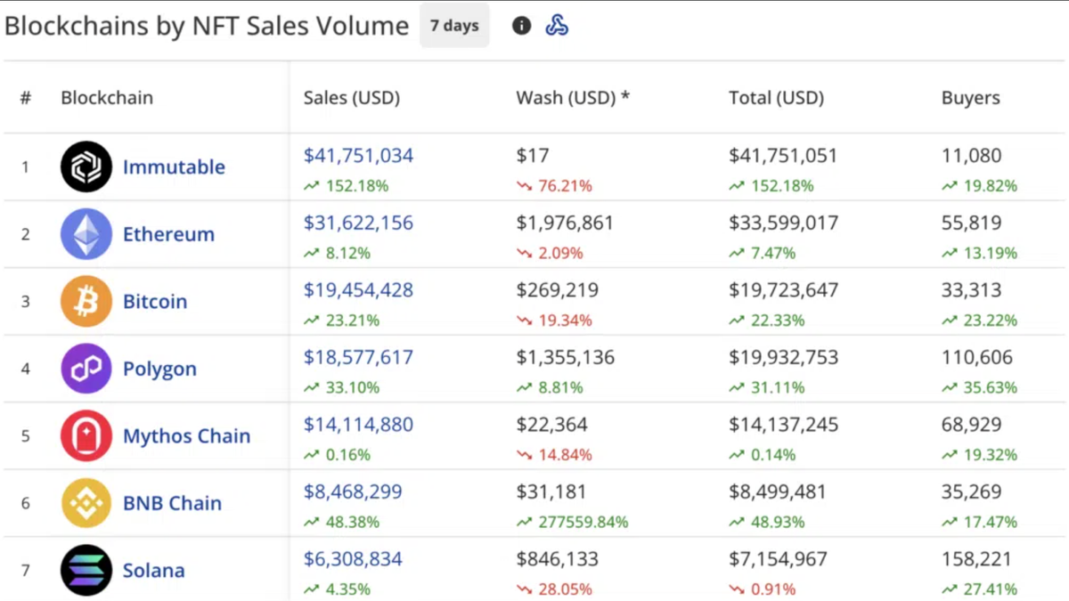Viewport: 1069px width, 601px height.
Task: Click the Immutable blockchain logo icon
Action: (x=86, y=166)
